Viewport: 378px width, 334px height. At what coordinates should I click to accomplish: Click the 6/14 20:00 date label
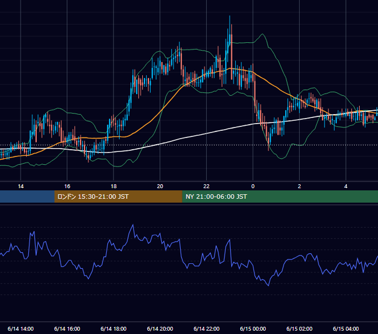[x=160, y=328]
